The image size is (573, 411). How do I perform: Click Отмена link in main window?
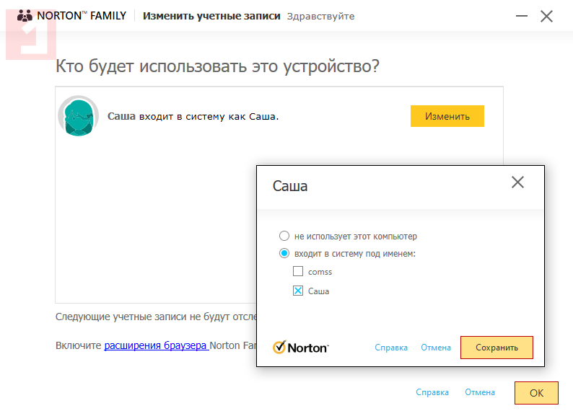480,392
